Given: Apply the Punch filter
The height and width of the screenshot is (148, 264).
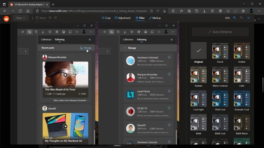Looking at the screenshot, I should (x=220, y=51).
